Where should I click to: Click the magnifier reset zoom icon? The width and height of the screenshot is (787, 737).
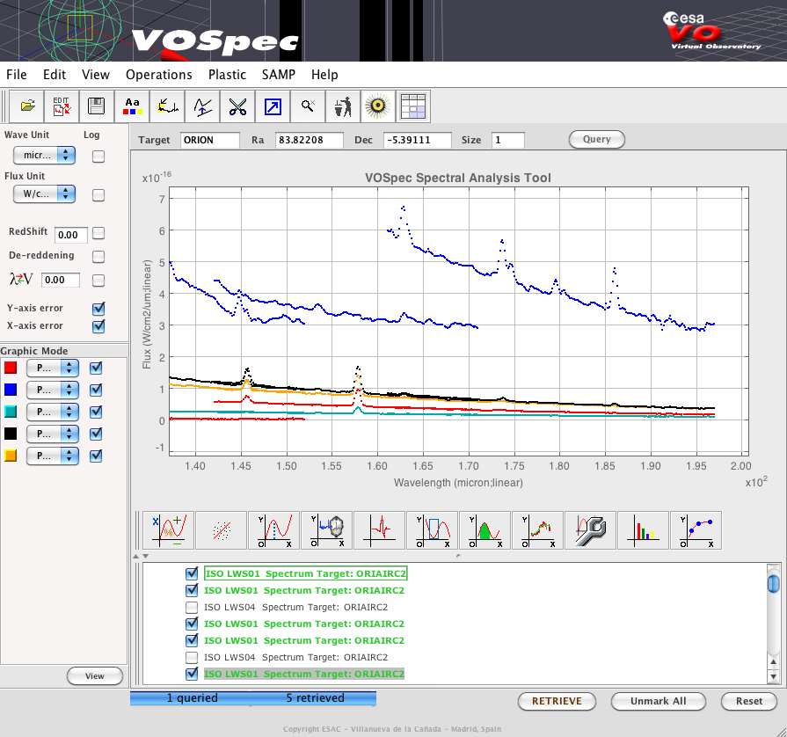308,106
